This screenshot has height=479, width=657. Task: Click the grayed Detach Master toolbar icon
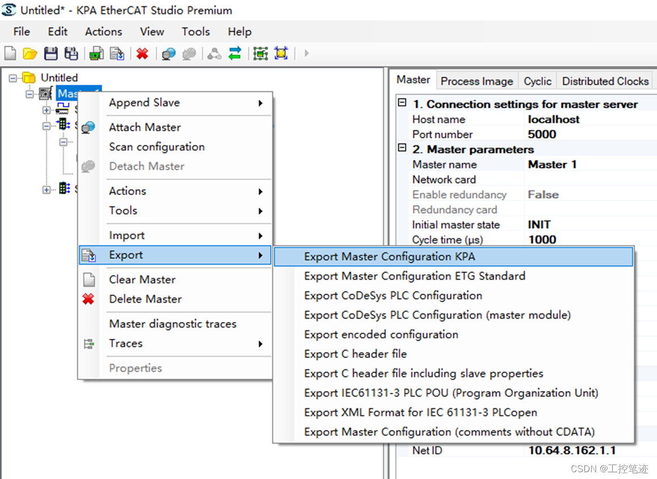pyautogui.click(x=189, y=54)
